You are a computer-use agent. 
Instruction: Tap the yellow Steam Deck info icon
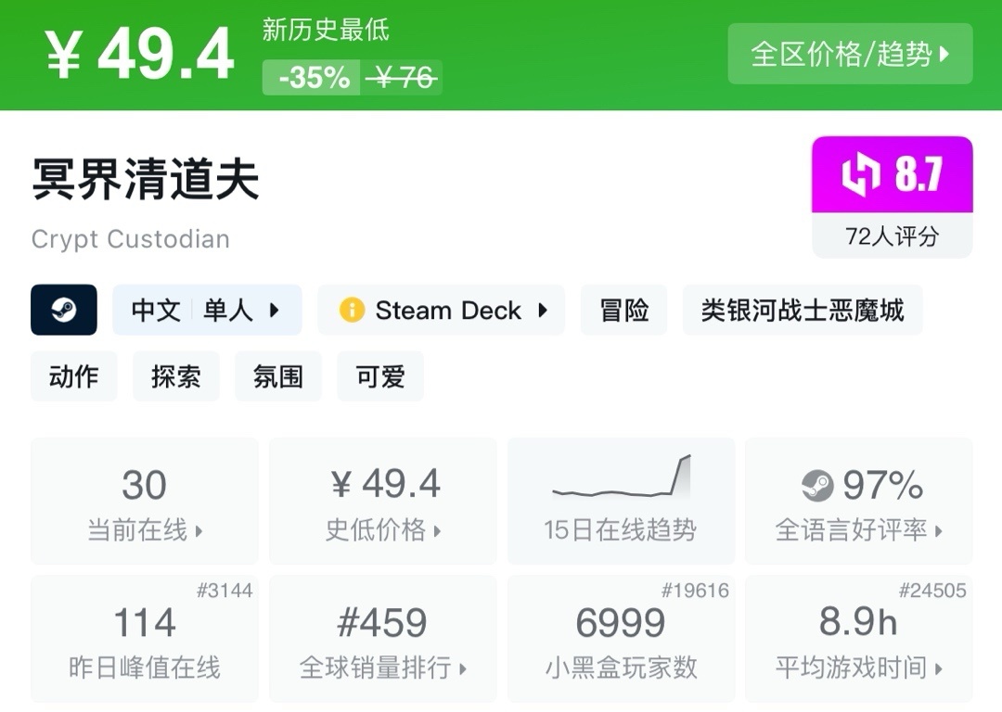(x=352, y=310)
